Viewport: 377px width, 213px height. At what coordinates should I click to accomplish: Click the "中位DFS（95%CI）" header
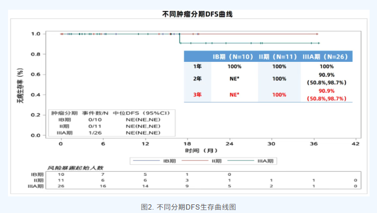pyautogui.click(x=142, y=113)
